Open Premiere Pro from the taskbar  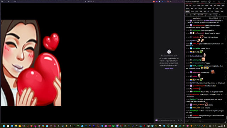pyautogui.click(x=90, y=126)
